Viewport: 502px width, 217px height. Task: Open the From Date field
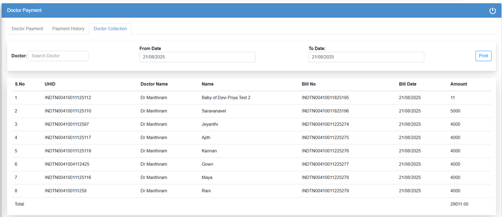197,57
